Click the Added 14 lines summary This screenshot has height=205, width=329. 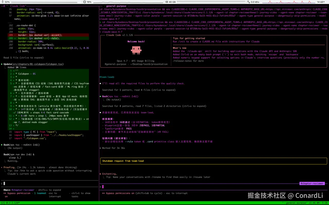tap(17, 67)
